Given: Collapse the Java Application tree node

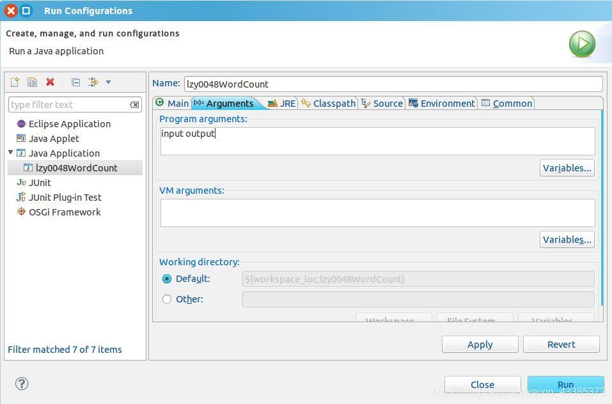Looking at the screenshot, I should coord(10,153).
